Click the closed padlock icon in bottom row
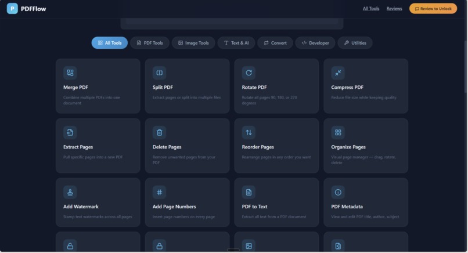 (x=159, y=246)
